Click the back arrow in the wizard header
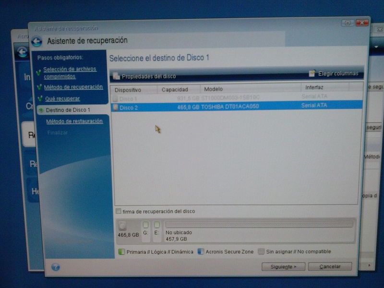Screen dimensions: 384x288 point(37,41)
